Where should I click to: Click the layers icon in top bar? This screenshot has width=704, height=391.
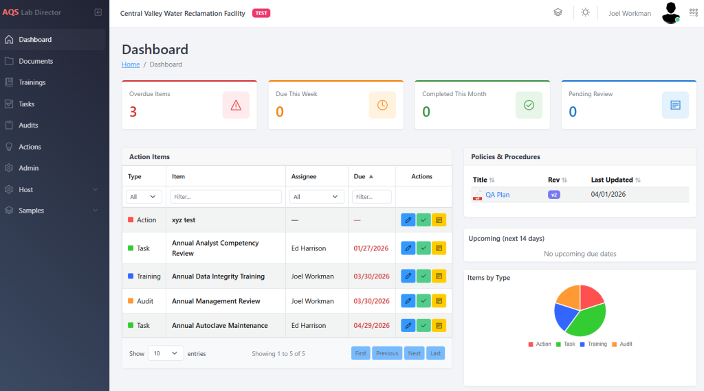tap(558, 12)
